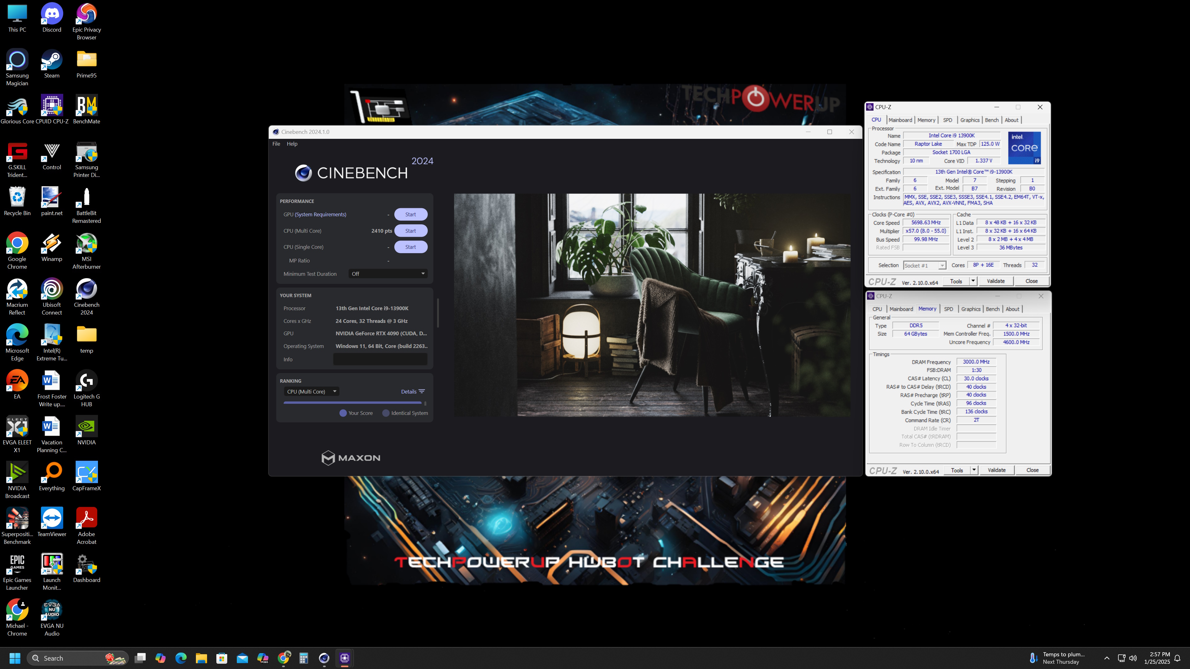Launch Winamp from the desktop
Viewport: 1190px width, 669px height.
click(52, 247)
